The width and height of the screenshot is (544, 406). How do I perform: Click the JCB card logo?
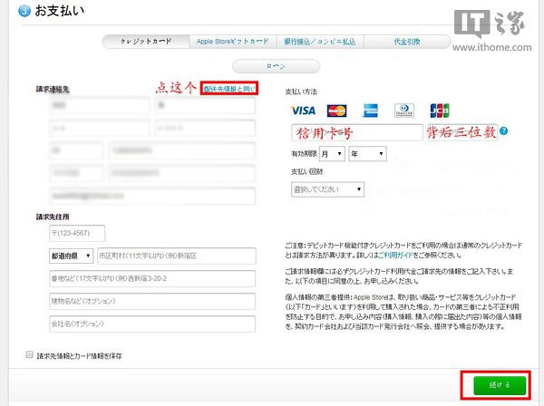[440, 111]
